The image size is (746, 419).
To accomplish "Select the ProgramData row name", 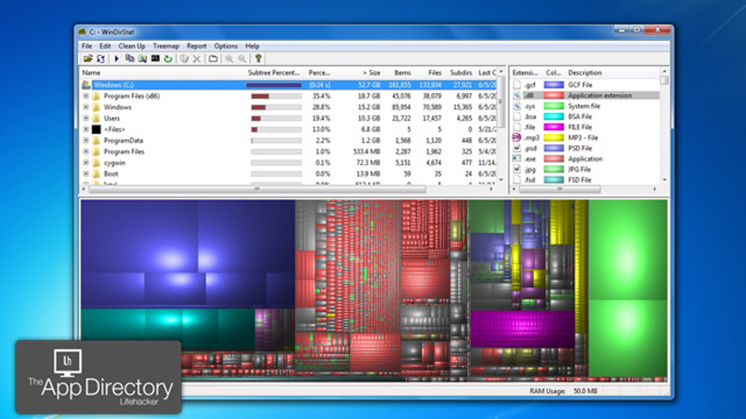I will point(124,141).
